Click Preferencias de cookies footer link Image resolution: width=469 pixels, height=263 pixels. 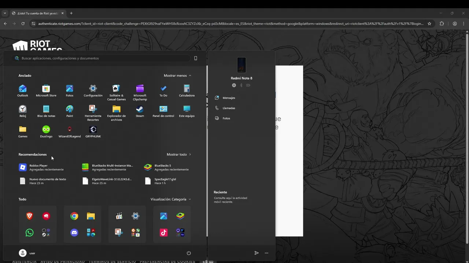point(167,262)
